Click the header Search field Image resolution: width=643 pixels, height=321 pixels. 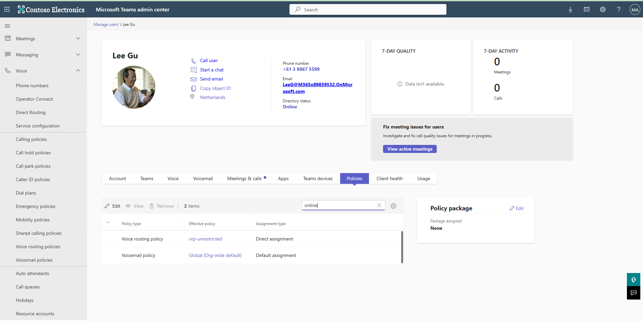[x=368, y=9]
